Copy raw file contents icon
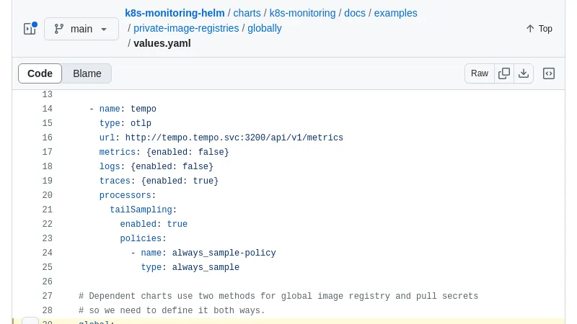The image size is (577, 324). click(504, 73)
